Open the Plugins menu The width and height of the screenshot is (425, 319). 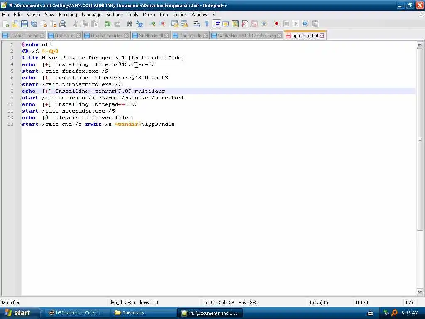click(179, 15)
